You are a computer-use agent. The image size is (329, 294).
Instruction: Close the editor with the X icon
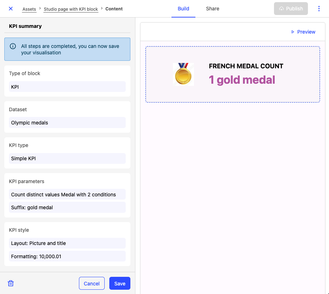[x=11, y=9]
